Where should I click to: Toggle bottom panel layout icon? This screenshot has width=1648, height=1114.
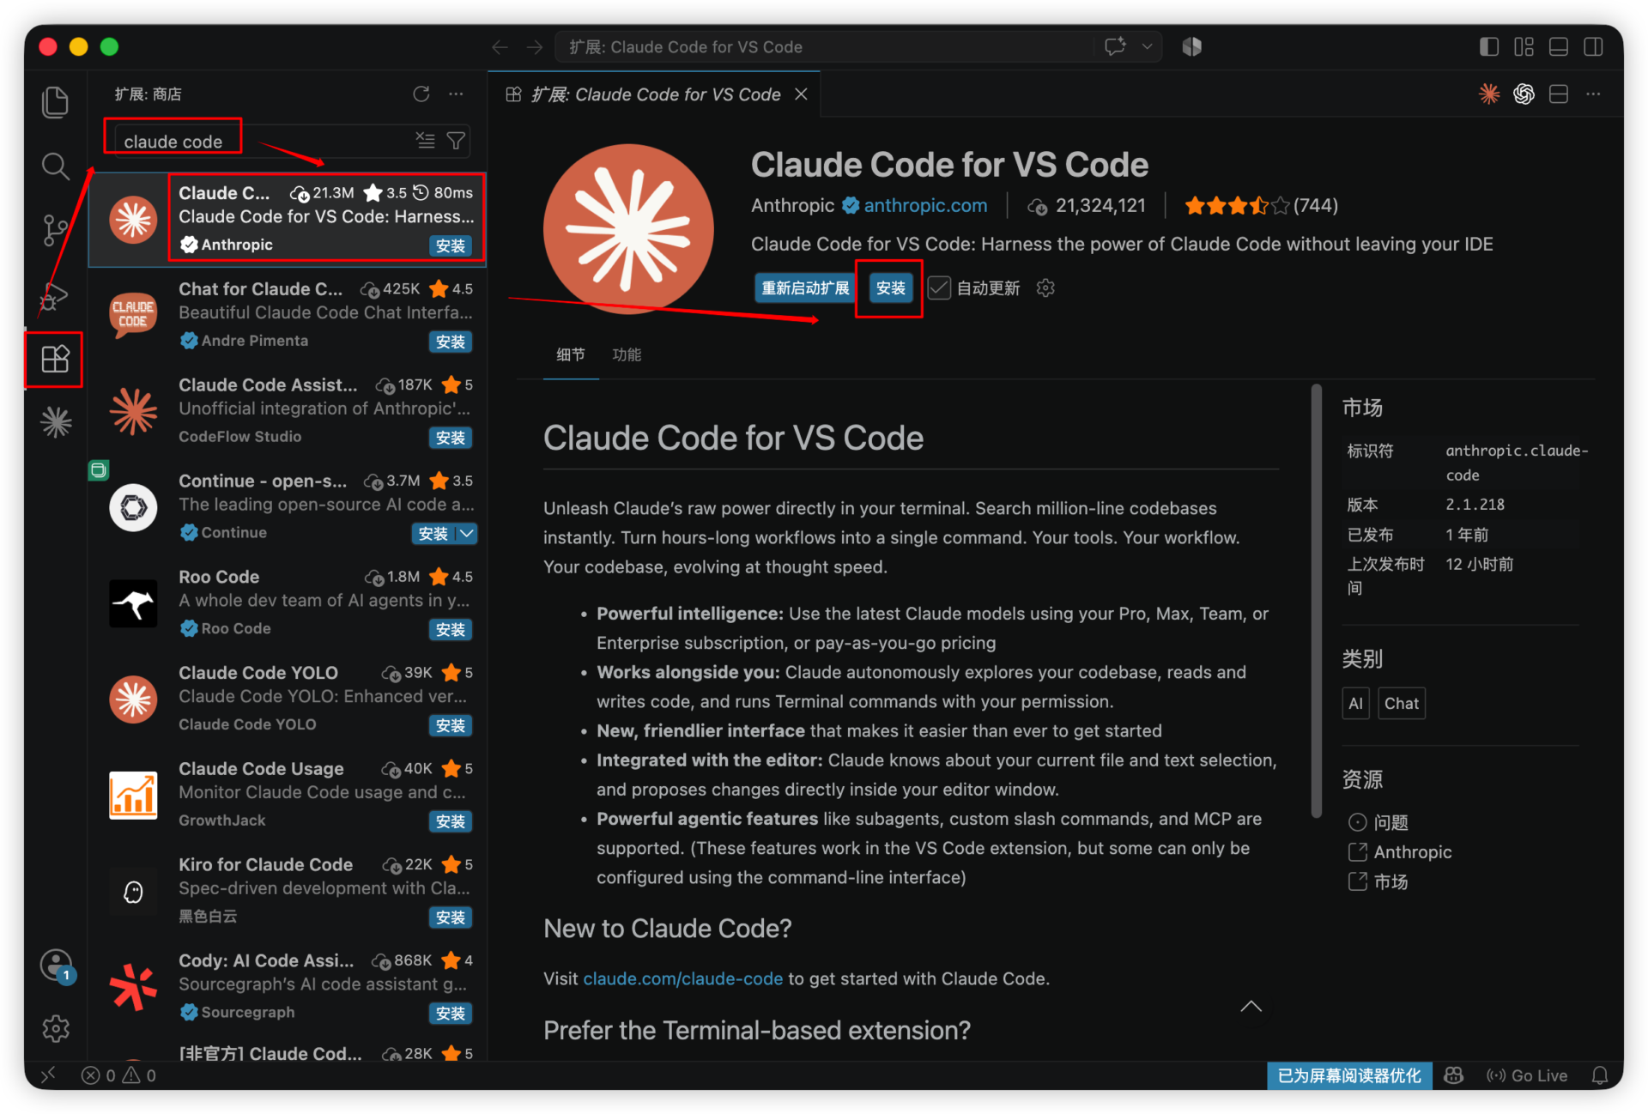tap(1559, 46)
